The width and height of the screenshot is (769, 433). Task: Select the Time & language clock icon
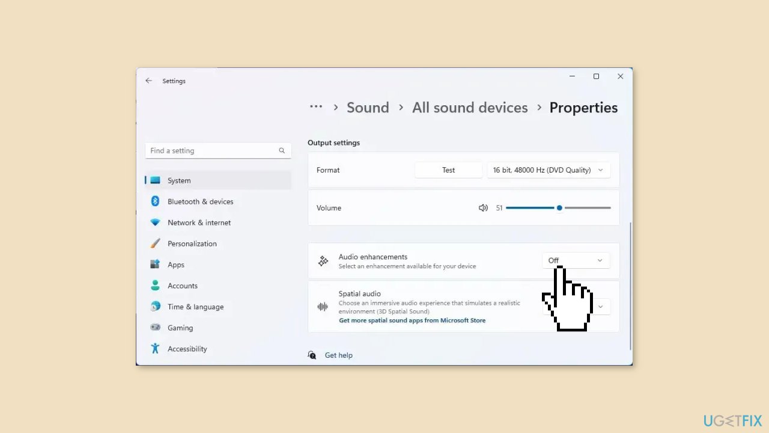pyautogui.click(x=155, y=307)
